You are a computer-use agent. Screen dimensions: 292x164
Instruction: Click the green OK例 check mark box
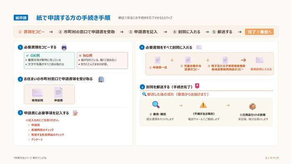[49, 60]
